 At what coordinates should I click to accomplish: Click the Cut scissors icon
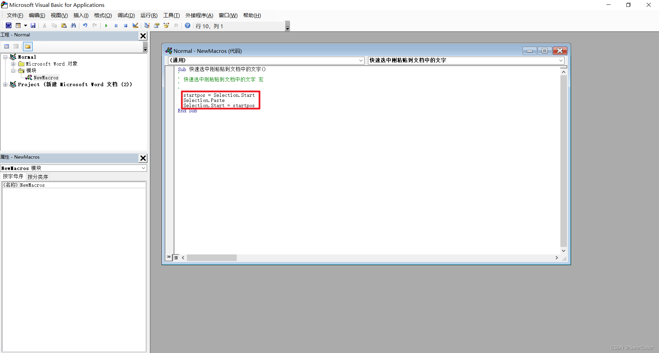[x=45, y=26]
